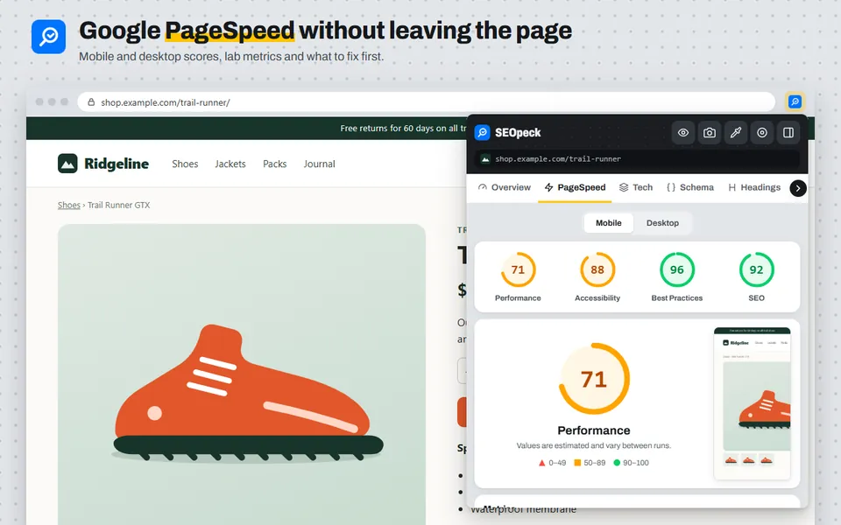The height and width of the screenshot is (525, 841).
Task: Click the target circle icon in SEOpeck
Action: coord(761,132)
